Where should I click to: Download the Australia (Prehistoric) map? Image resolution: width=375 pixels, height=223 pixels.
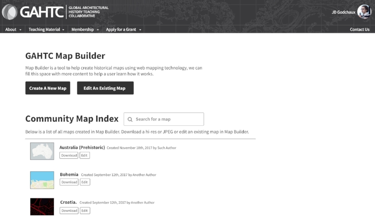pyautogui.click(x=69, y=156)
